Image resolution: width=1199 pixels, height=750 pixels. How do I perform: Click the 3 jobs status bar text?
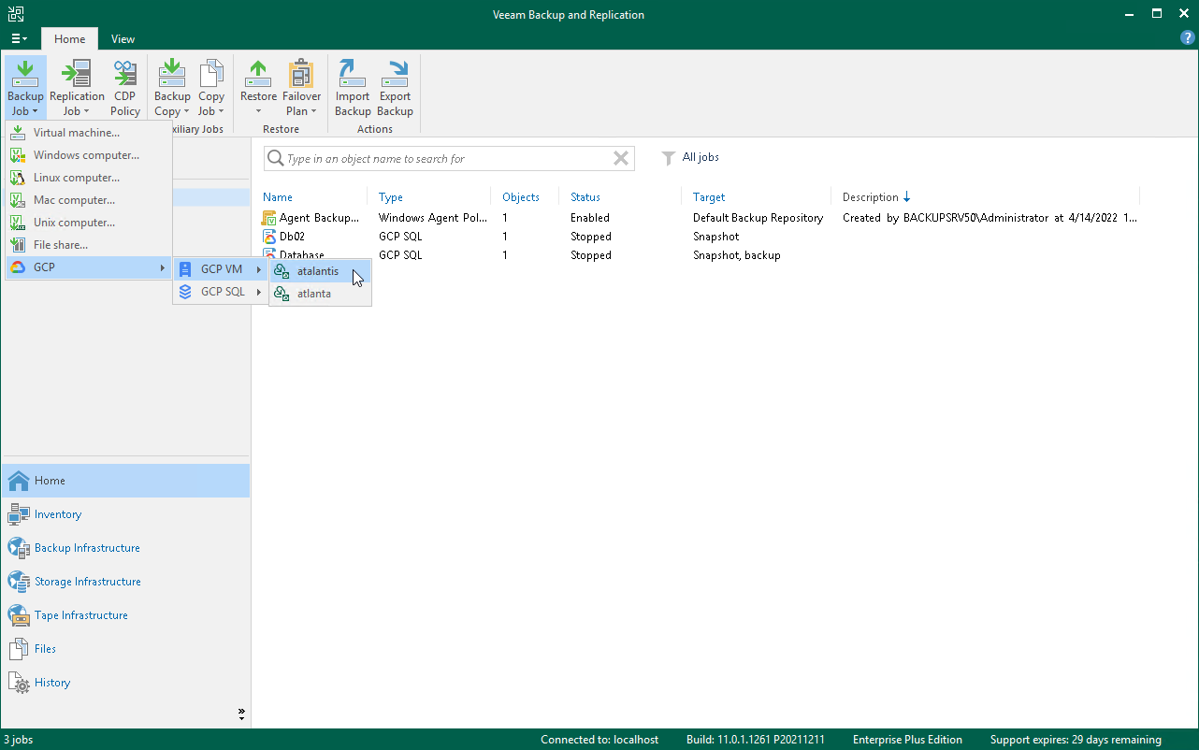click(19, 740)
